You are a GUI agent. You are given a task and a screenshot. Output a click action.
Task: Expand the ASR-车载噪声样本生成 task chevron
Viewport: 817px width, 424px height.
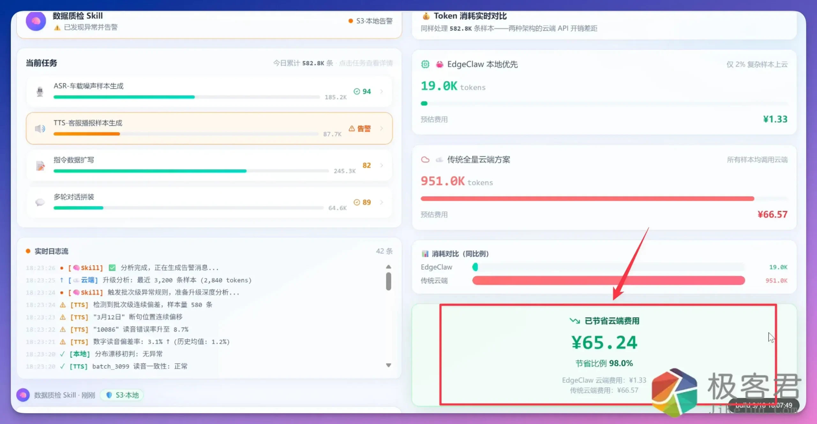[x=382, y=91]
